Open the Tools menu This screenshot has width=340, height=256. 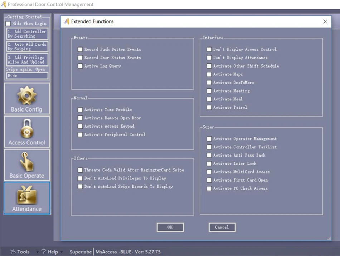(x=23, y=252)
